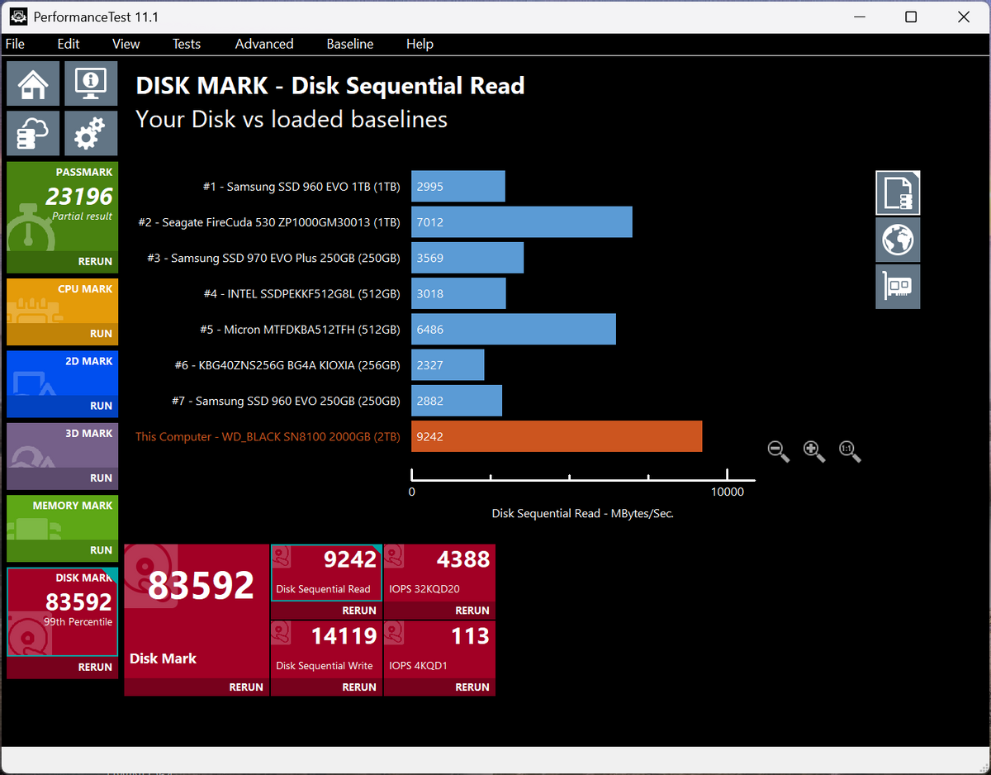991x775 pixels.
Task: Open the Tests menu
Action: tap(187, 44)
